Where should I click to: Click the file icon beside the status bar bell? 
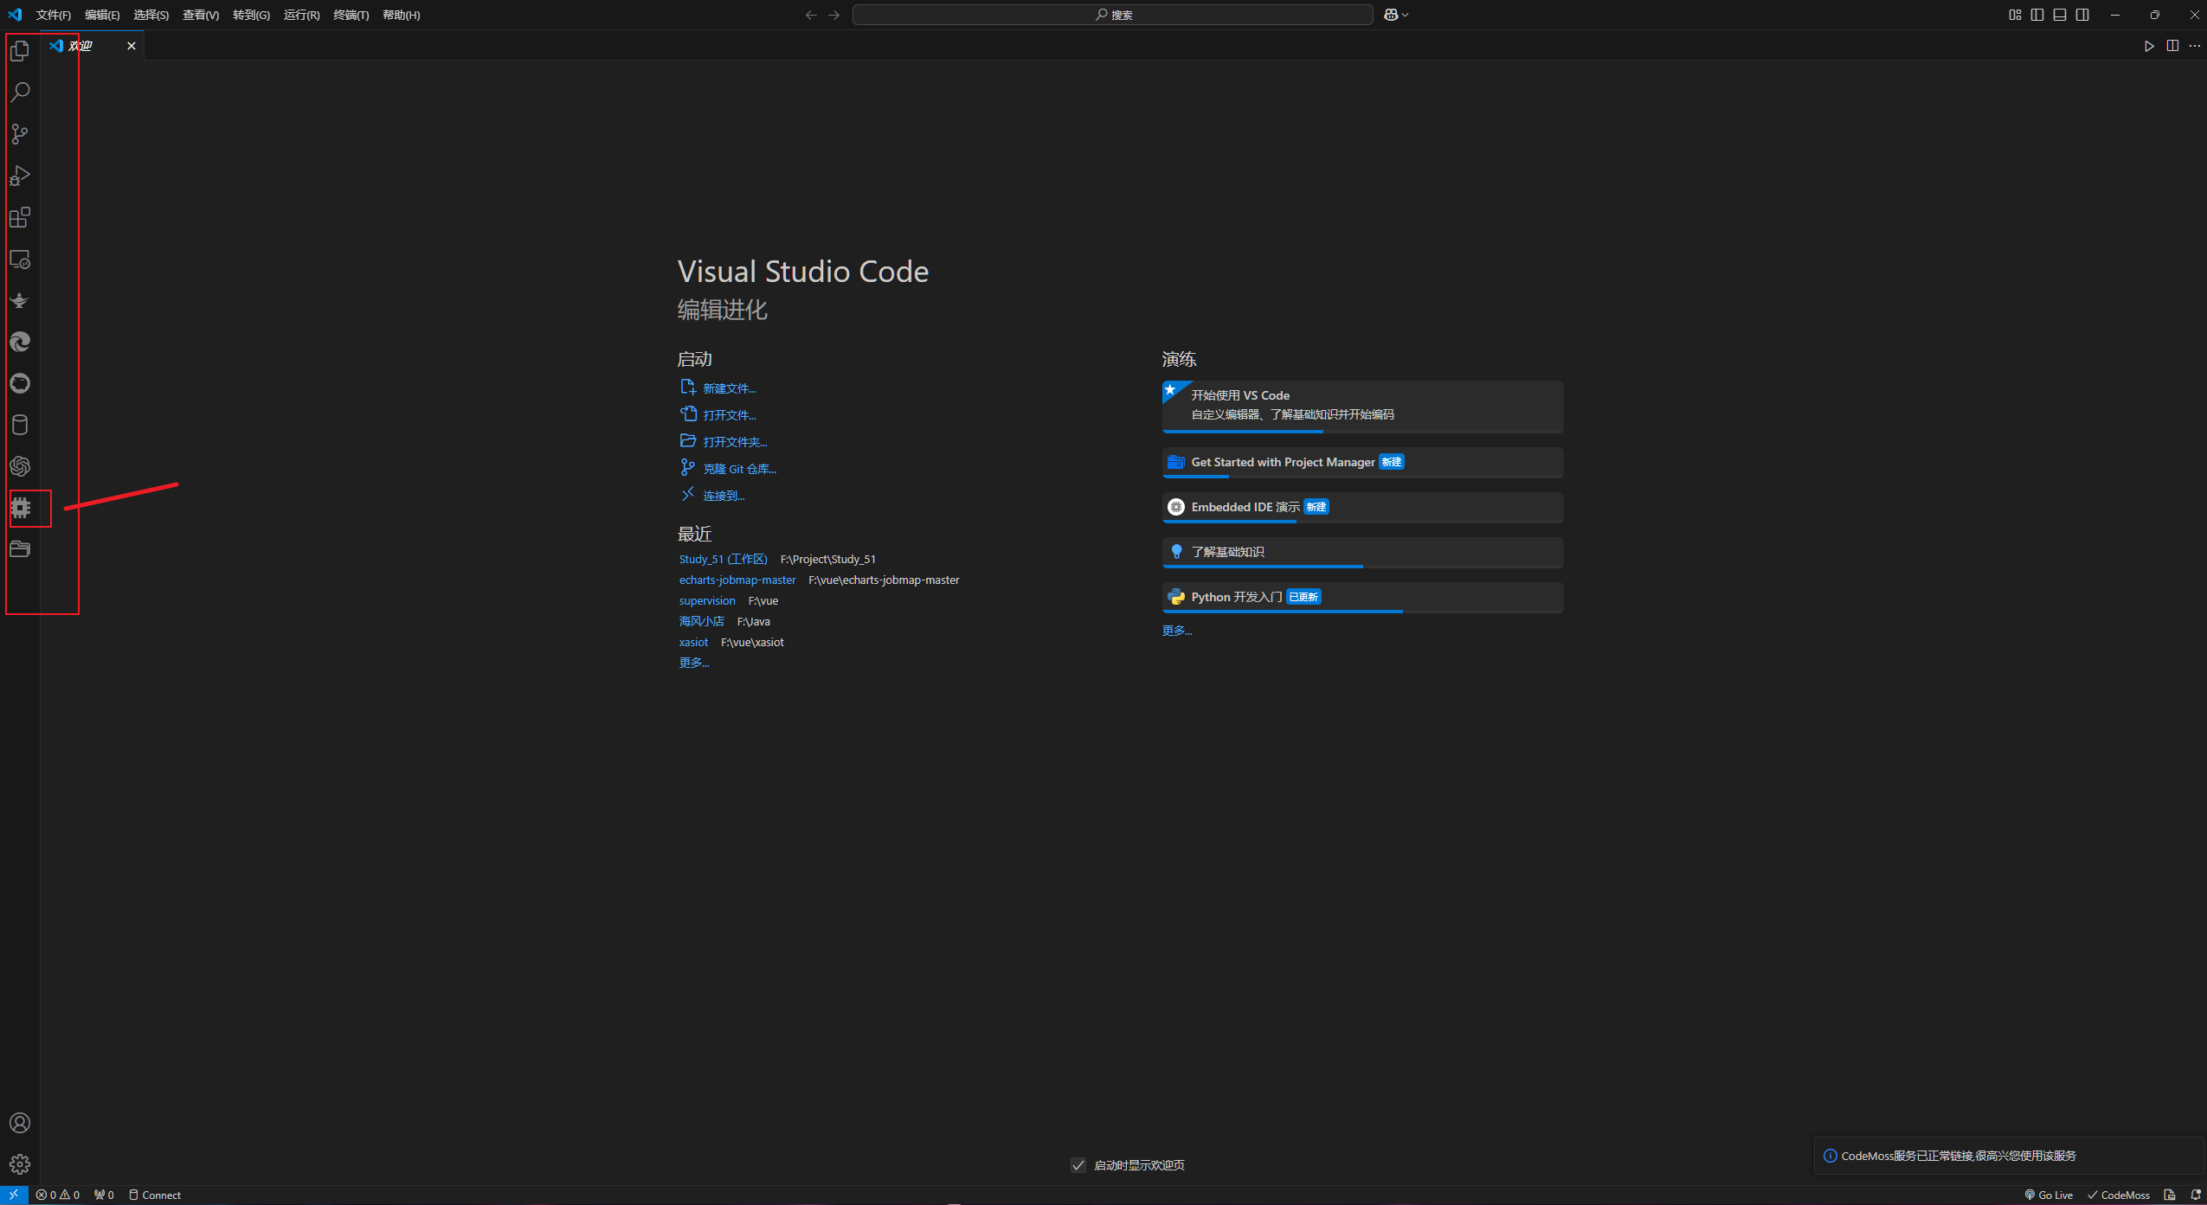click(x=2170, y=1195)
